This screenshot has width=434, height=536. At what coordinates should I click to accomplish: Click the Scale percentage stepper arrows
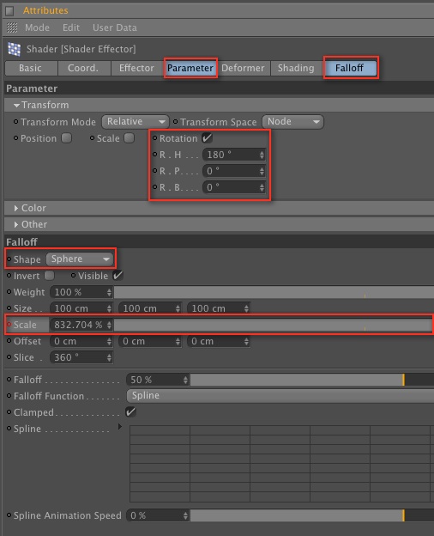(x=109, y=325)
